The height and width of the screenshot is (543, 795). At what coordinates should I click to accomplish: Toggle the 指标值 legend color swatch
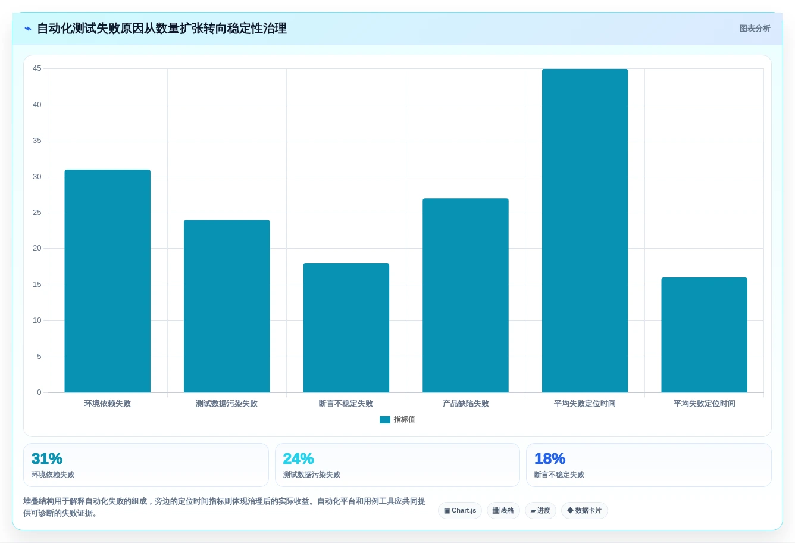[385, 420]
